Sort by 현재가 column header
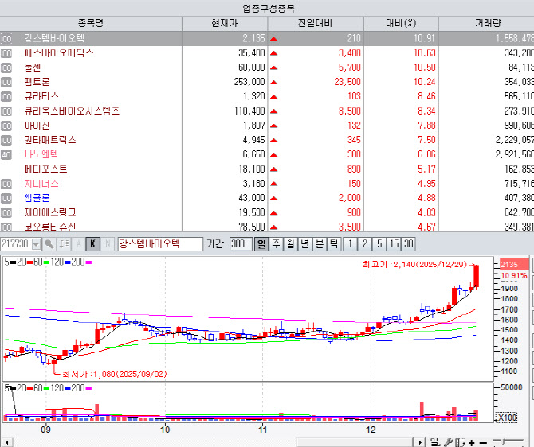Image resolution: width=534 pixels, height=447 pixels. (x=225, y=23)
